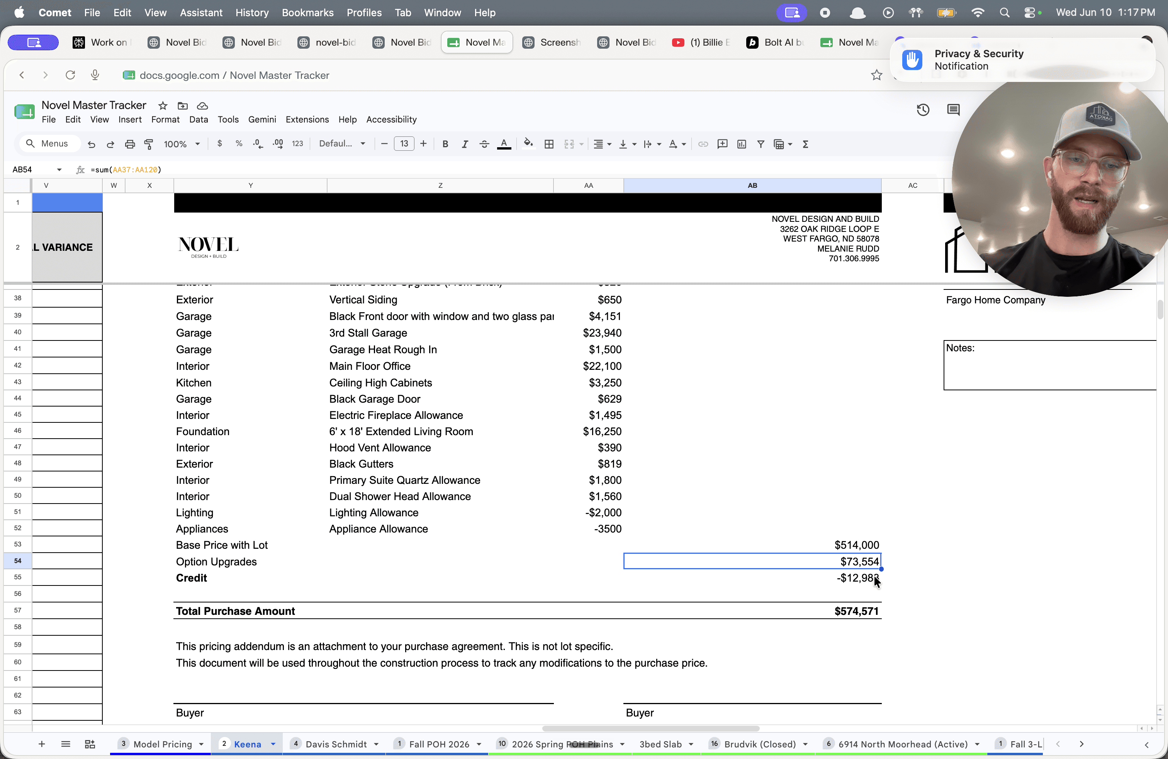
Task: Add a new sheet with plus button
Action: 42,744
